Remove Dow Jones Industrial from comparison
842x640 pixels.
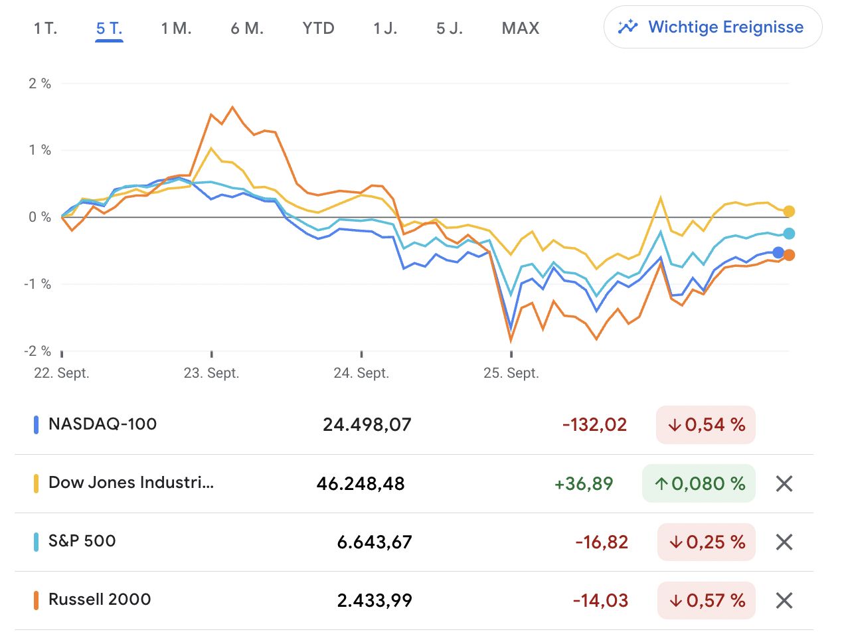784,484
